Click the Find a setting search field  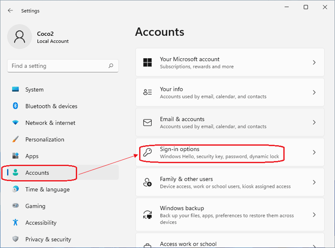(63, 66)
